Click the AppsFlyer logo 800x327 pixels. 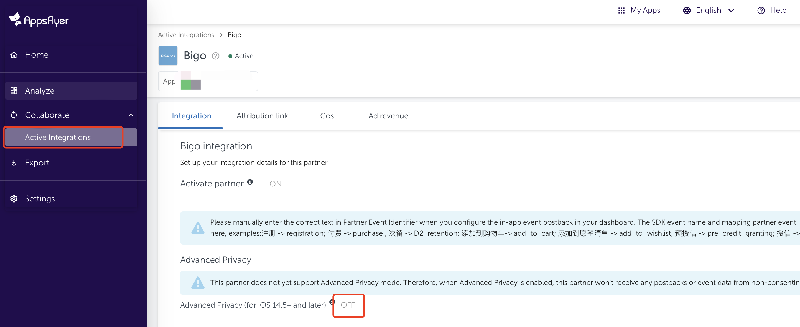(x=39, y=20)
